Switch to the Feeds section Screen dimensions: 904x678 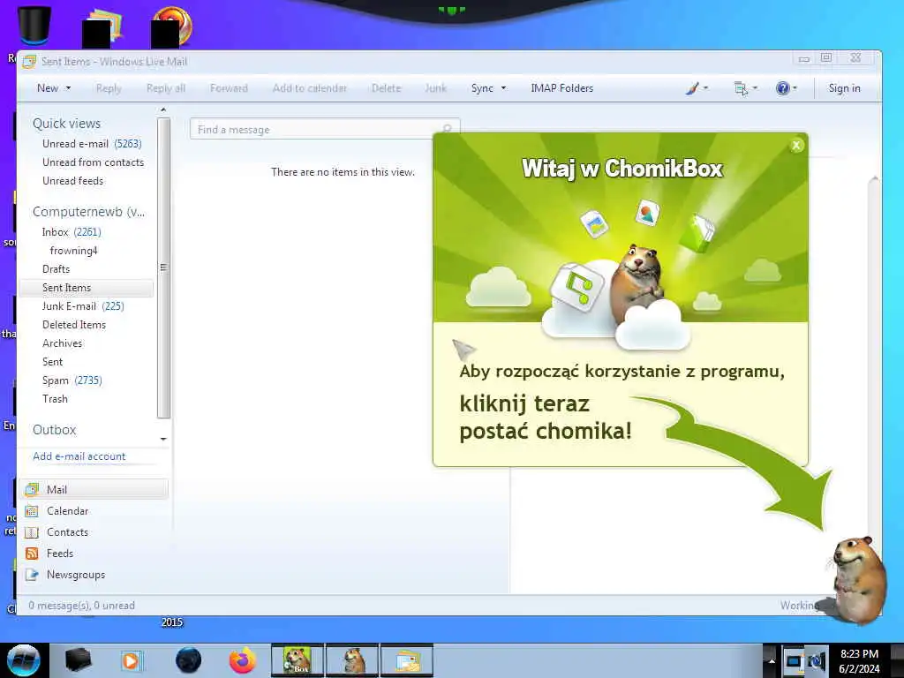click(x=60, y=554)
